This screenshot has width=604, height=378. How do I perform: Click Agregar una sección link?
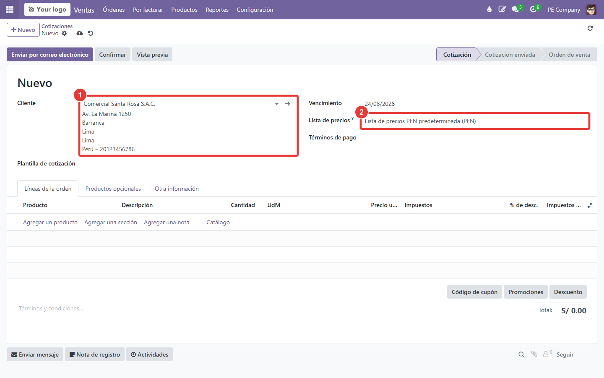click(111, 222)
